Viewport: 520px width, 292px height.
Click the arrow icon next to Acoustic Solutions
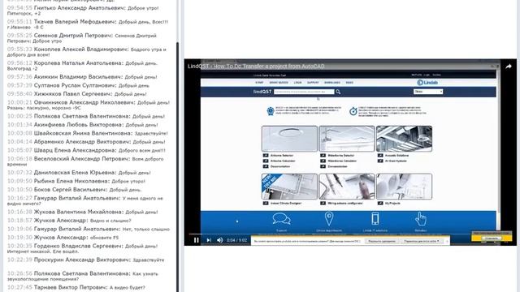coord(380,155)
